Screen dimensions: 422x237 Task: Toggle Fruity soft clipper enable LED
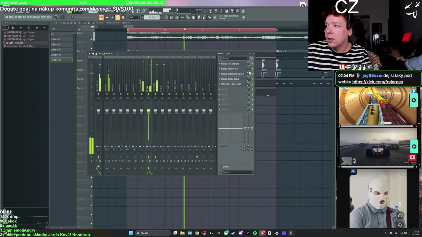tap(253, 64)
